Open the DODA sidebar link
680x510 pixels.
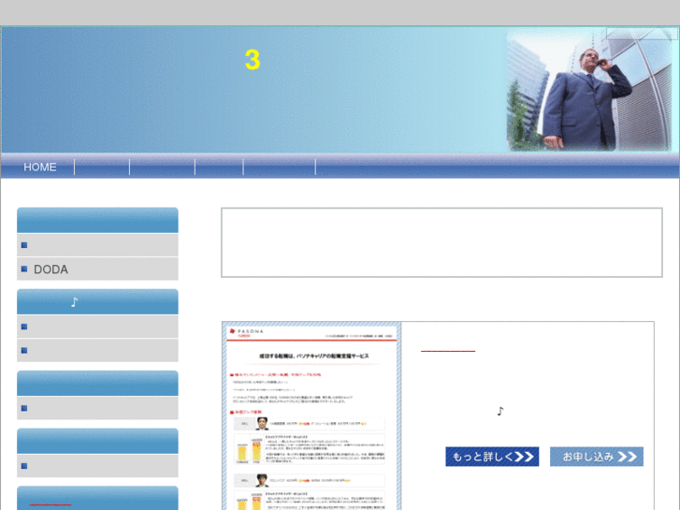coord(51,270)
